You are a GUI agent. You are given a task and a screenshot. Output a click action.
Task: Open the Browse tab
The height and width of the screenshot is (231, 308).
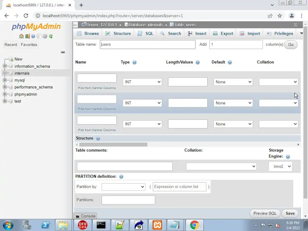pos(88,34)
